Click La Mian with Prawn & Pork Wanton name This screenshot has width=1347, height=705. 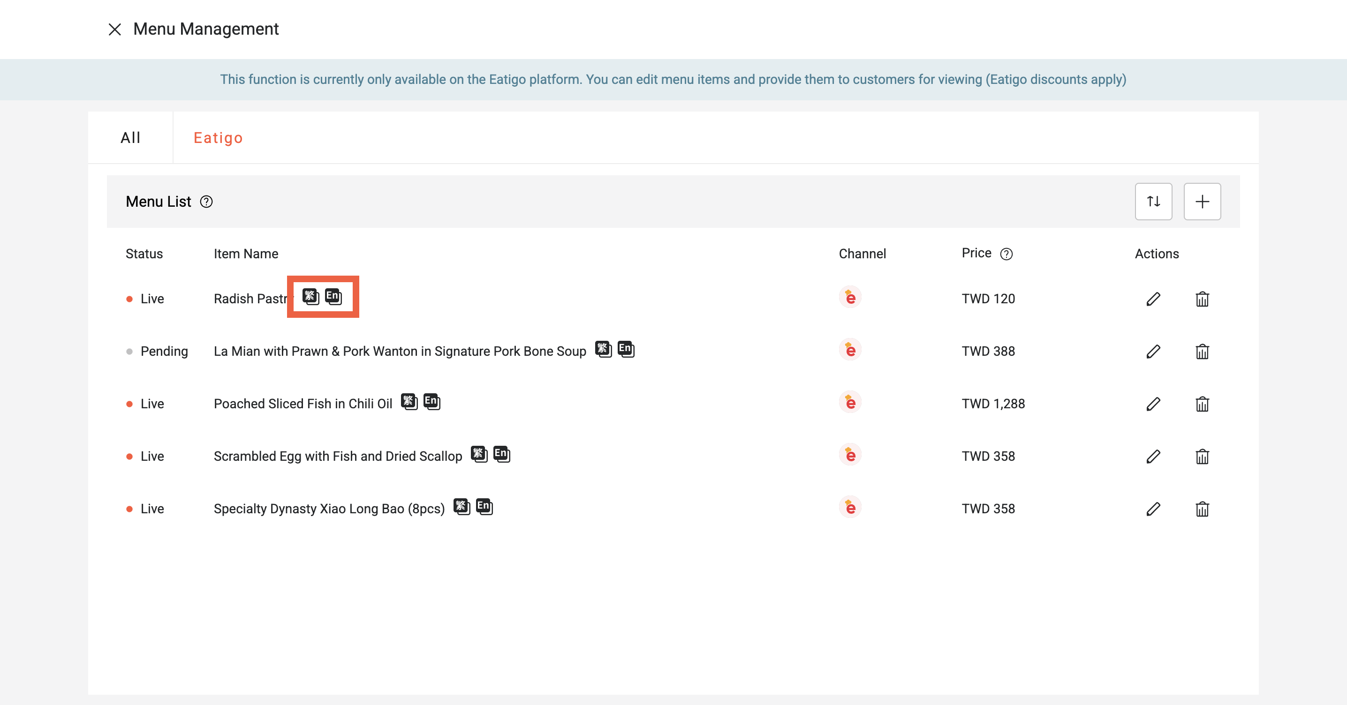coord(400,352)
